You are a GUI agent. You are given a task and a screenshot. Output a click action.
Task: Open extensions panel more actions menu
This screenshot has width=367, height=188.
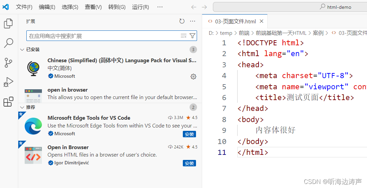click(x=193, y=21)
